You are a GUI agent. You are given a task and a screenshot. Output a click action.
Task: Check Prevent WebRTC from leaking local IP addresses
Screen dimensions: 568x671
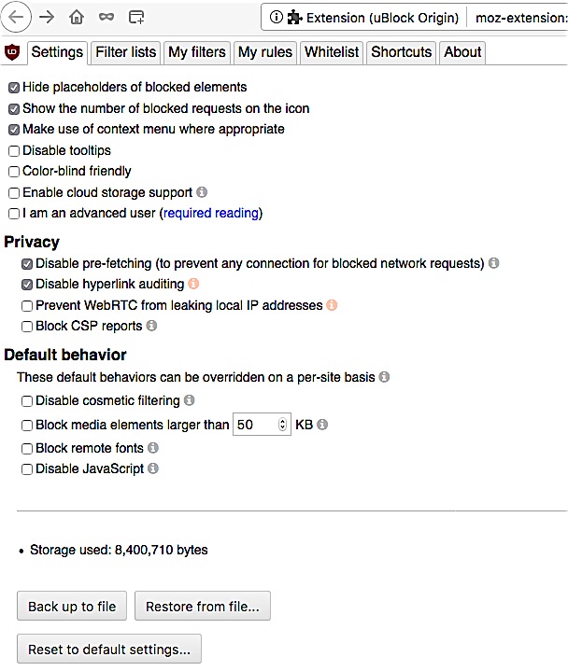click(27, 306)
